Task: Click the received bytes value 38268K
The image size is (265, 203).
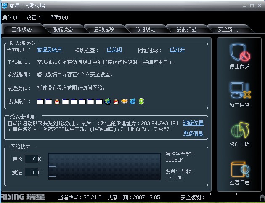Action: (x=174, y=160)
